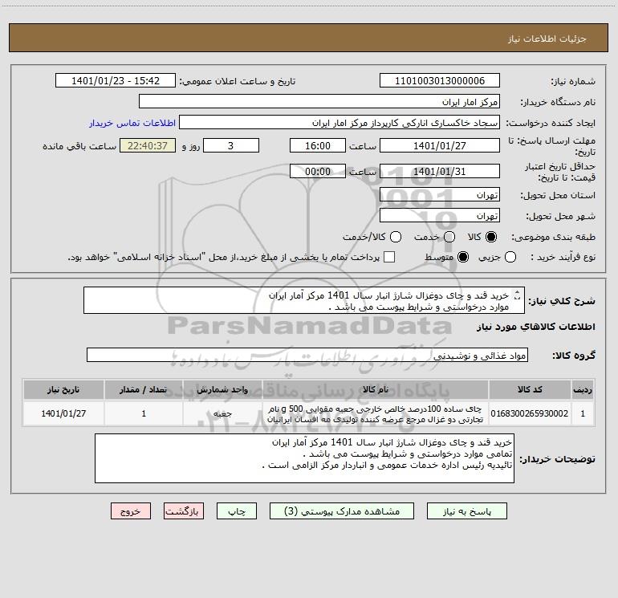
Task: Click the گروه کالا field مواد غذائی و نوشیدنی
Action: 307,355
